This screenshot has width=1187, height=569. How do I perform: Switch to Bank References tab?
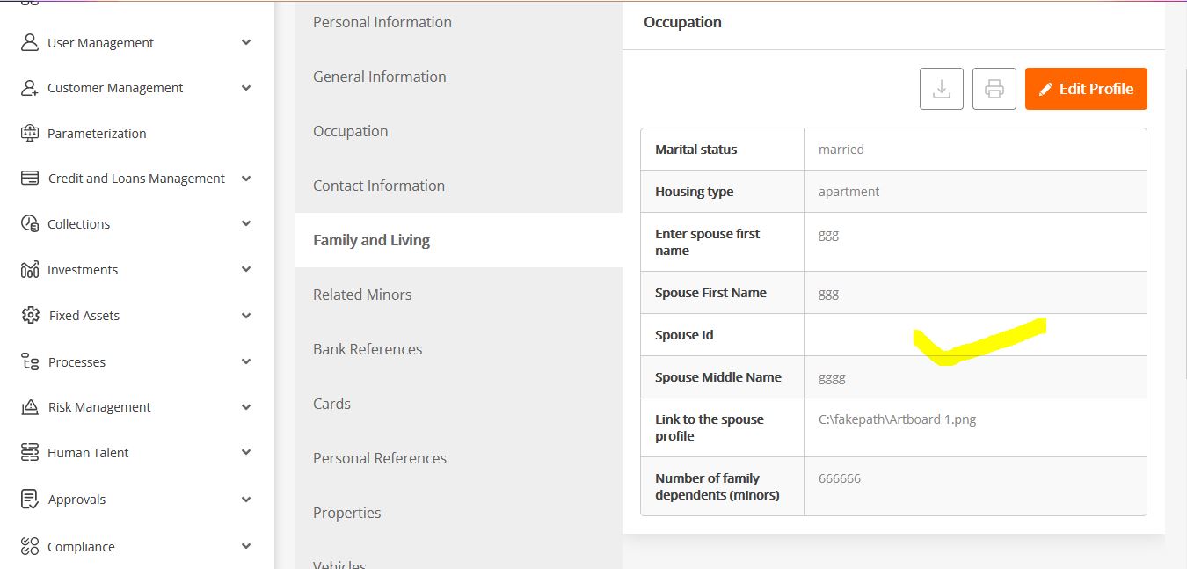368,349
